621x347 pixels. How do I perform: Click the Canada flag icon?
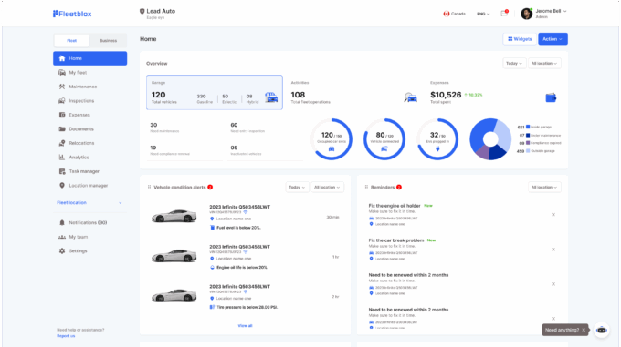(x=447, y=14)
